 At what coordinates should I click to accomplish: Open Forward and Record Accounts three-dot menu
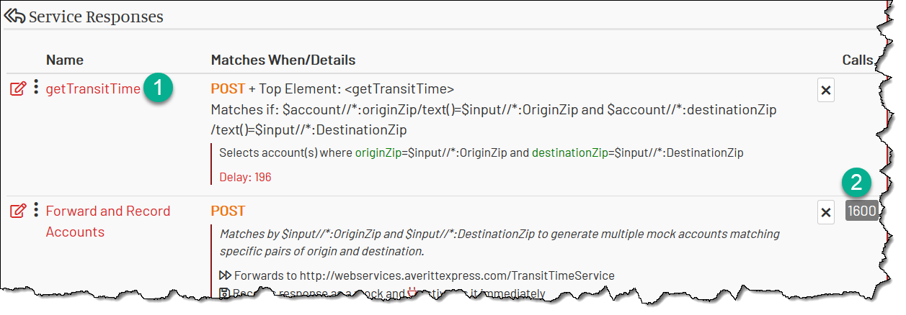(35, 210)
